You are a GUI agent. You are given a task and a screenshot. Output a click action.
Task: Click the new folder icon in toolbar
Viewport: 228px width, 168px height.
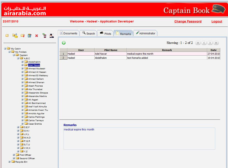click(x=7, y=35)
